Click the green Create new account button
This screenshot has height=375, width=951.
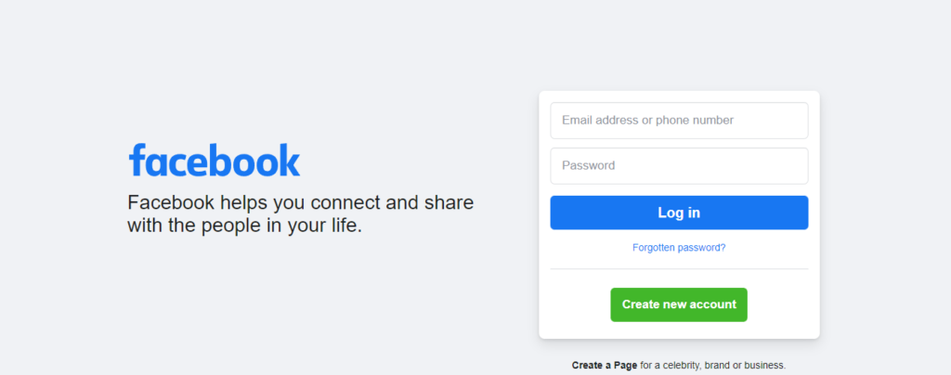click(x=679, y=304)
